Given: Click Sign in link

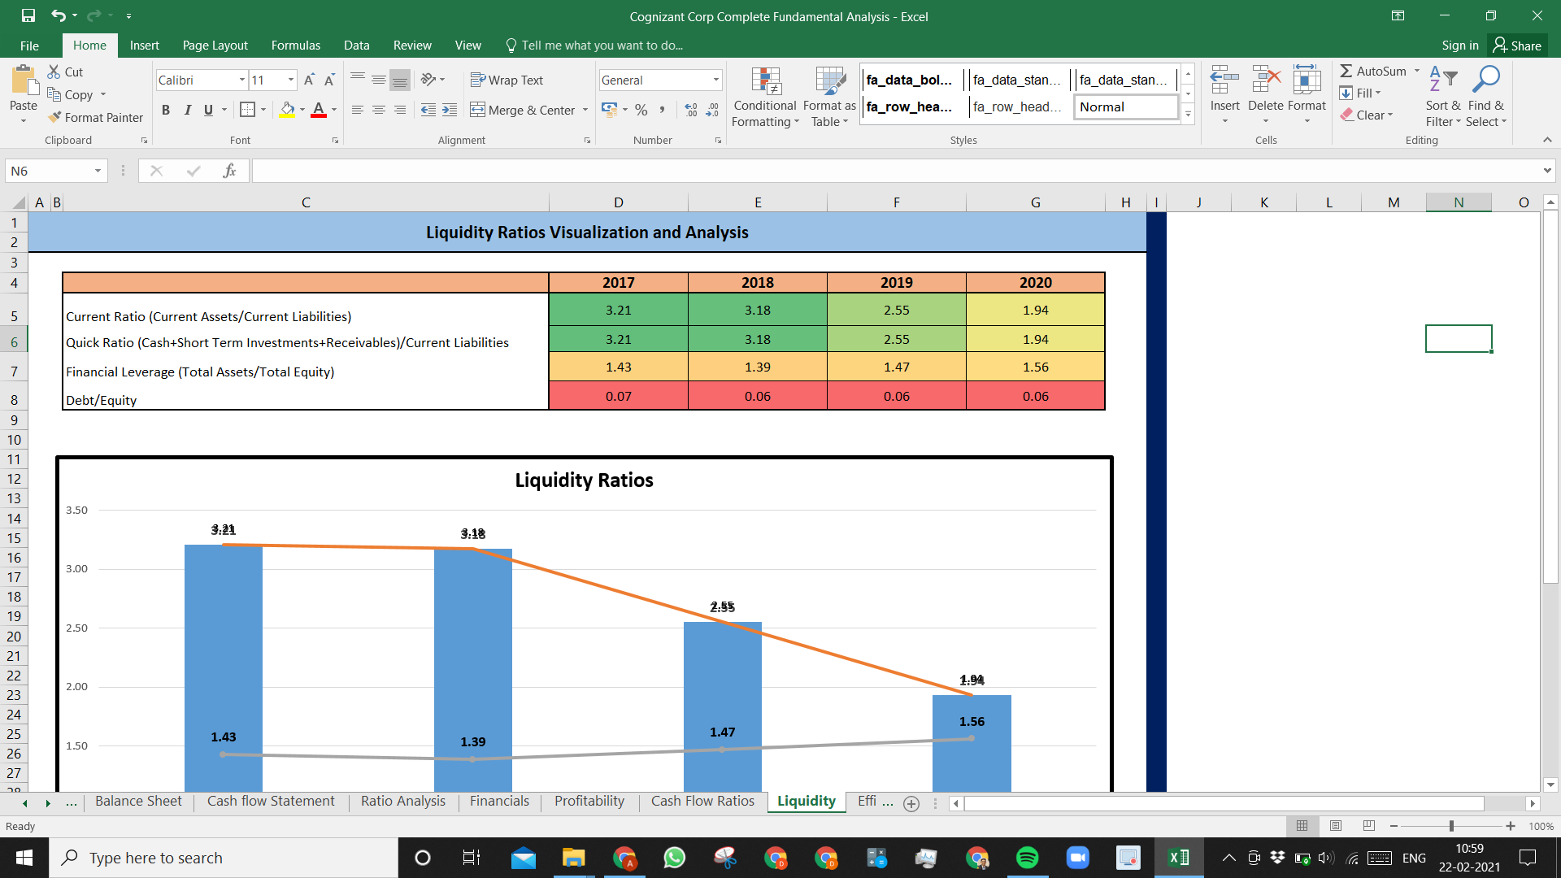Looking at the screenshot, I should (1460, 46).
